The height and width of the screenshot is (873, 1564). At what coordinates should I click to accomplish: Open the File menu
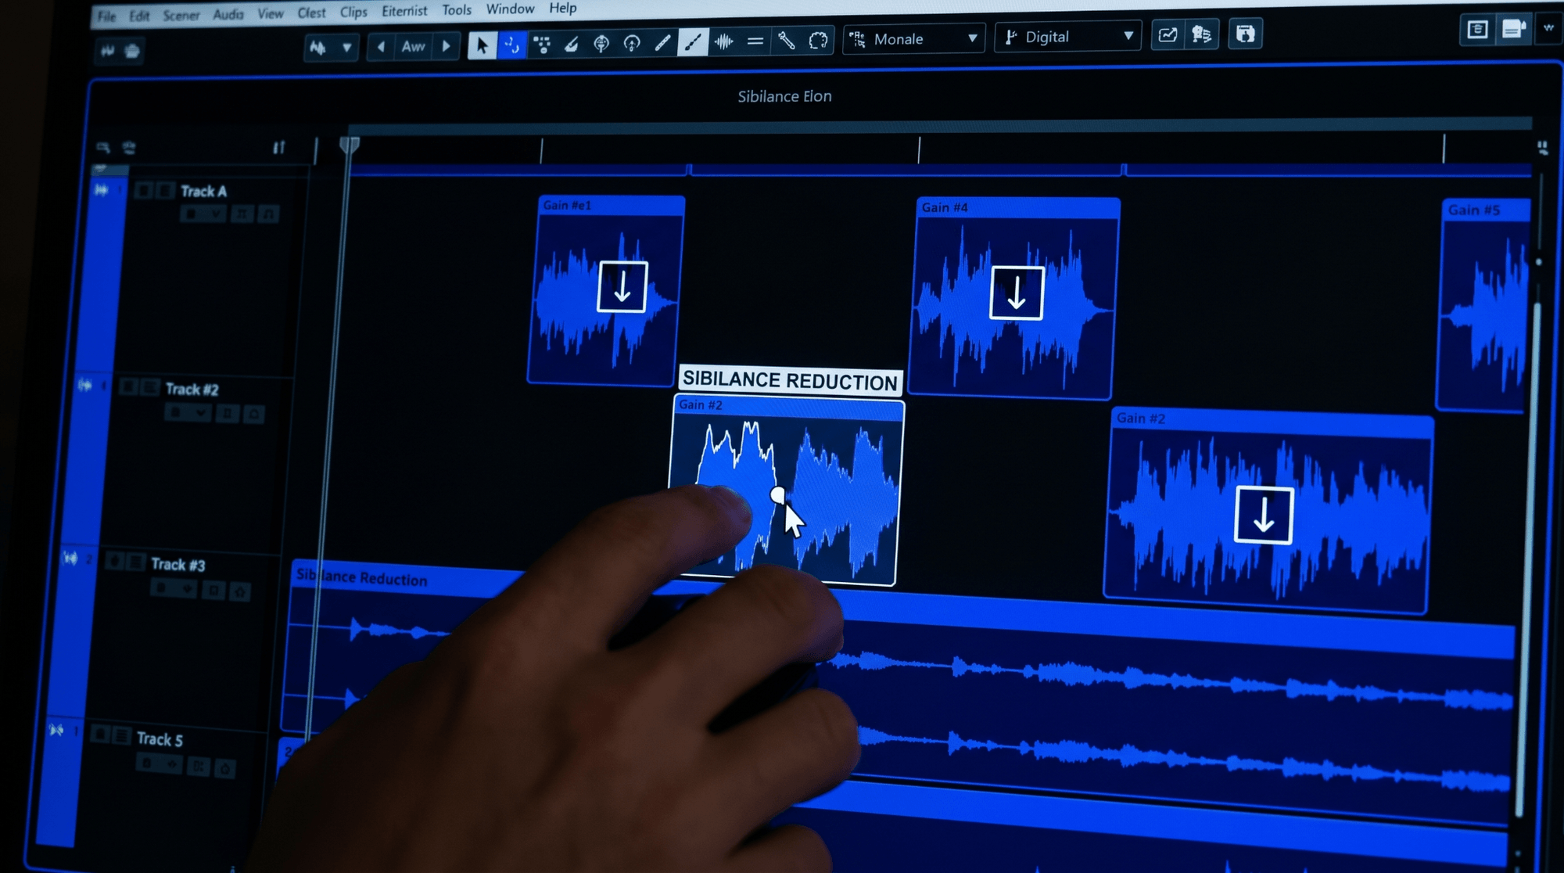tap(106, 16)
